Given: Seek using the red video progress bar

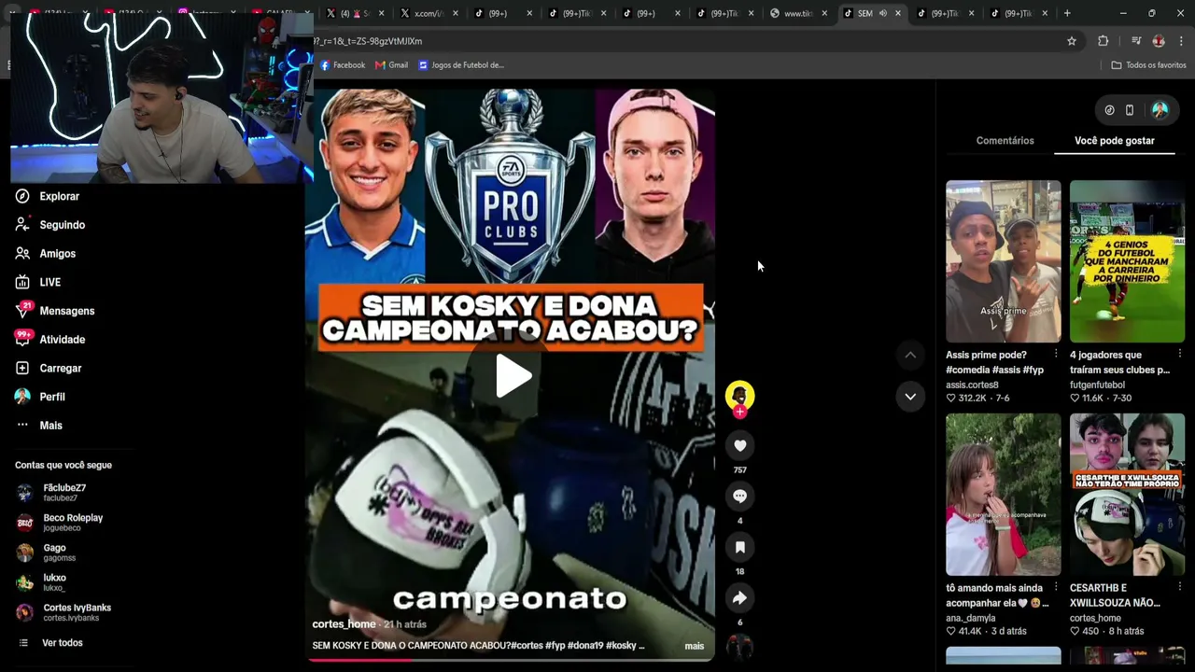Looking at the screenshot, I should point(512,660).
